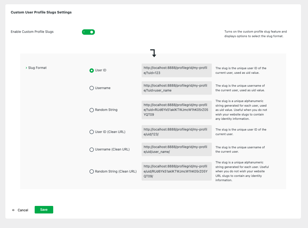Click the downward arrow icon above slug options
The height and width of the screenshot is (228, 308).
click(x=153, y=53)
